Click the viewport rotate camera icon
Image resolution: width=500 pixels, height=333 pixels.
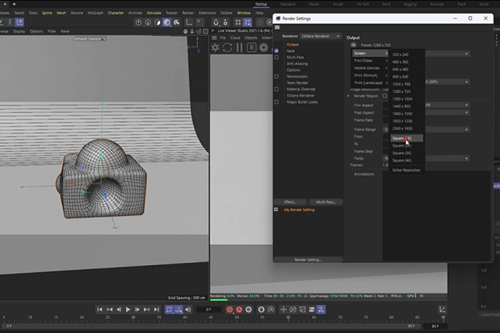pyautogui.click(x=199, y=31)
